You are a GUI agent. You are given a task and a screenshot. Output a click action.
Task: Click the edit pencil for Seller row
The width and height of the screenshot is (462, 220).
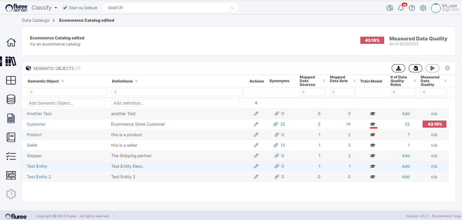(x=256, y=145)
